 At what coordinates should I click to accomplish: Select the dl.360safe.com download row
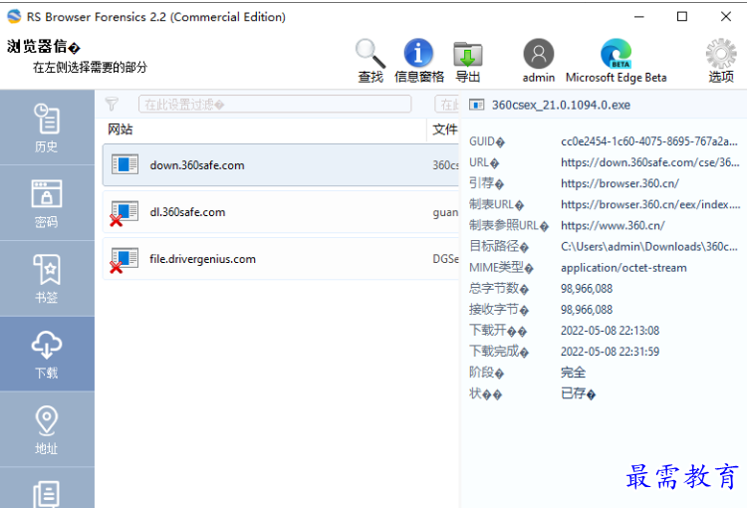click(x=281, y=212)
